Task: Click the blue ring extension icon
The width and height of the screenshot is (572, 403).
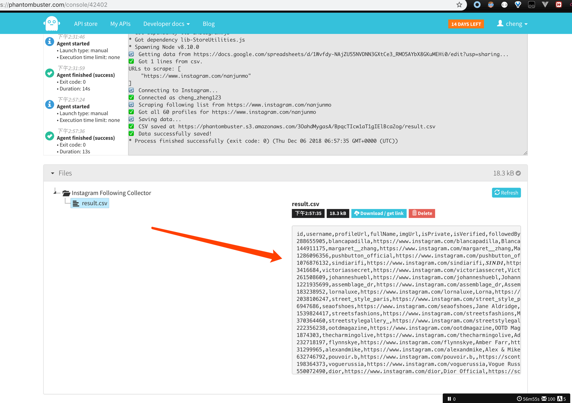Action: [x=477, y=5]
